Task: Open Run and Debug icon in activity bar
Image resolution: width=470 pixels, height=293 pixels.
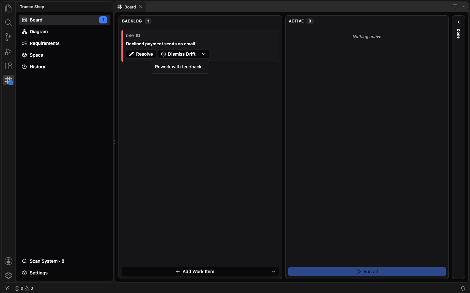Action: (8, 51)
